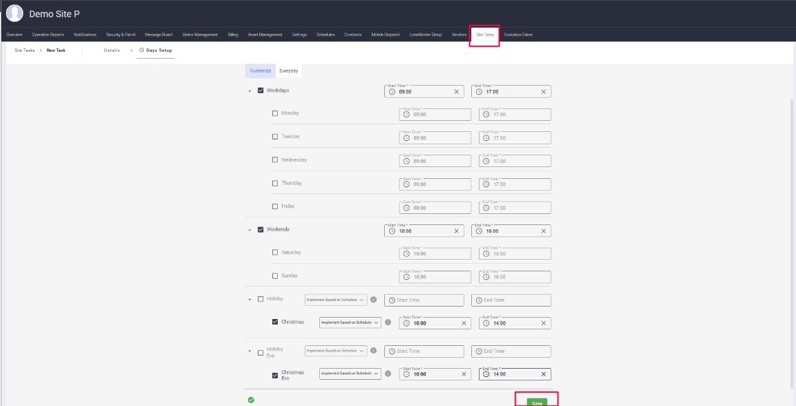The width and height of the screenshot is (796, 406).
Task: Check the Thursday checkbox
Action: click(275, 183)
